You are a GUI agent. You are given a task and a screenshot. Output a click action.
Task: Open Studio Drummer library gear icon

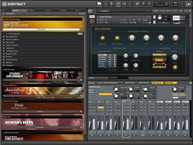tap(81, 80)
